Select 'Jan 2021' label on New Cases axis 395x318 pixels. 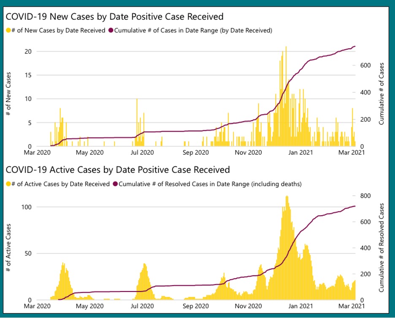tap(301, 153)
